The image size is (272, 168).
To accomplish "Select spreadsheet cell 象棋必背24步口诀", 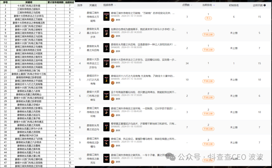I will click(29, 135).
